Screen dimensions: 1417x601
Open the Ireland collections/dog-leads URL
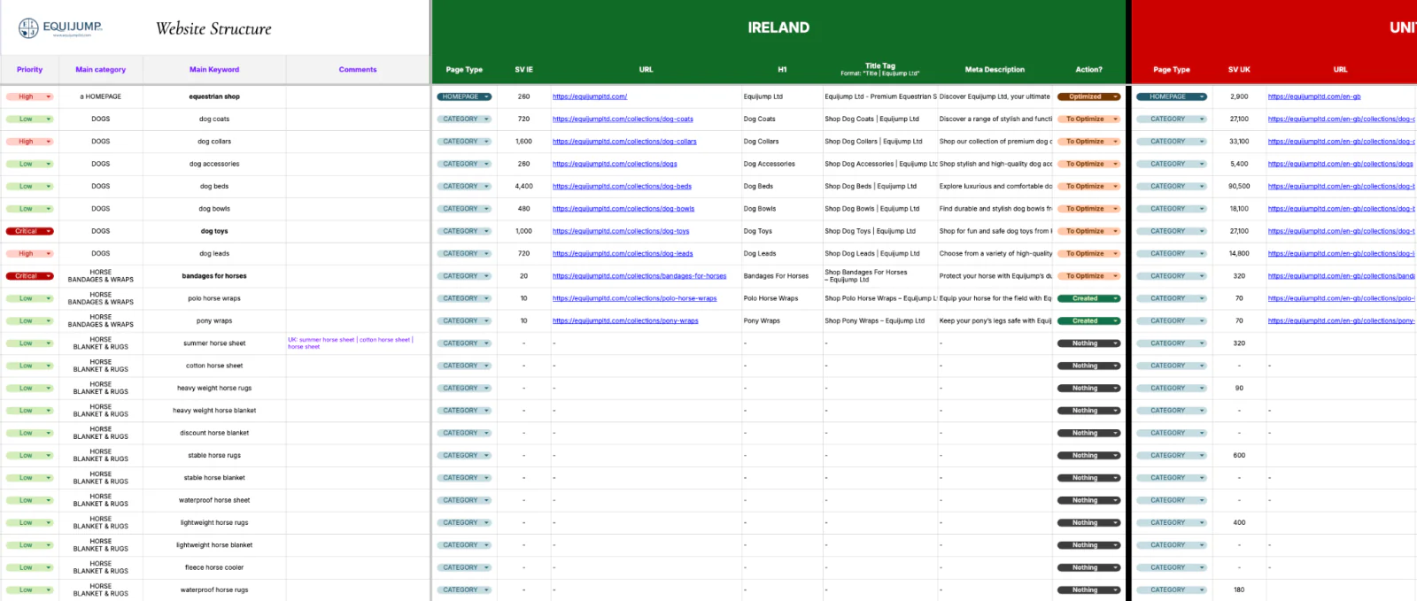click(623, 253)
